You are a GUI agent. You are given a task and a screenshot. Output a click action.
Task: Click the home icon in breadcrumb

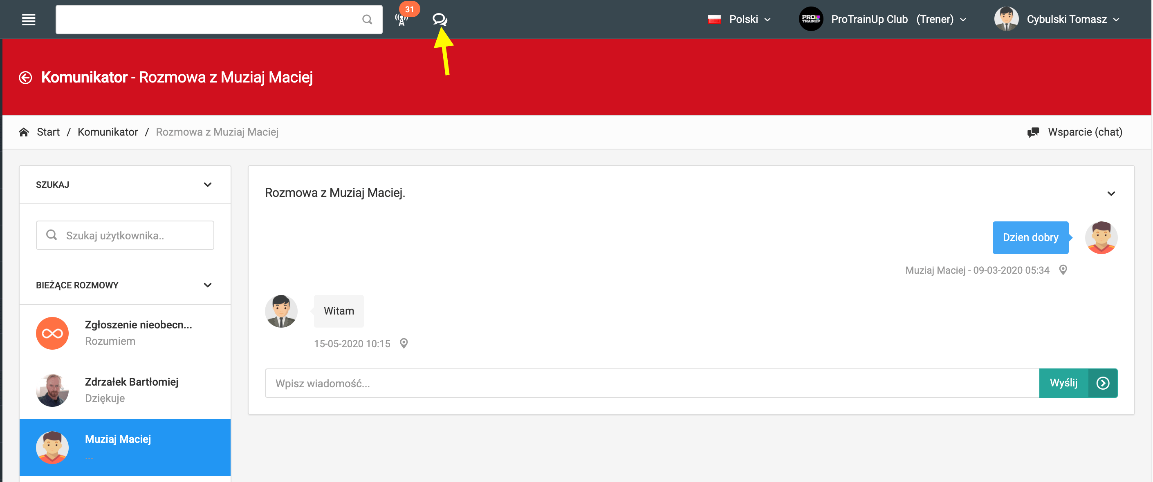(x=24, y=132)
